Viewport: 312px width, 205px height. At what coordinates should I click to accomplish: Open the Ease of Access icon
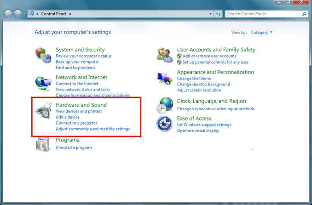click(164, 124)
